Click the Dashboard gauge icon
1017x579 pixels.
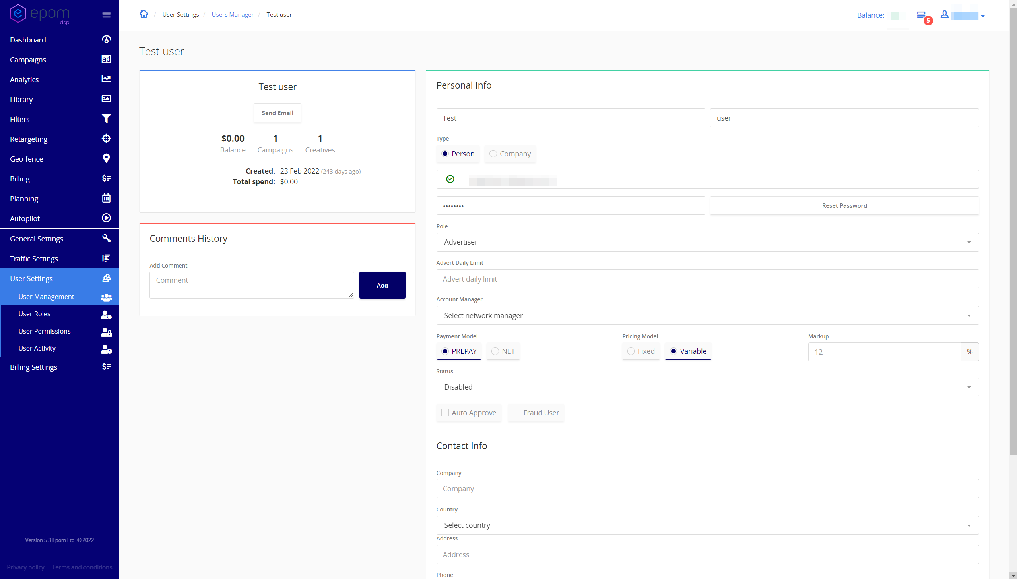click(x=106, y=39)
